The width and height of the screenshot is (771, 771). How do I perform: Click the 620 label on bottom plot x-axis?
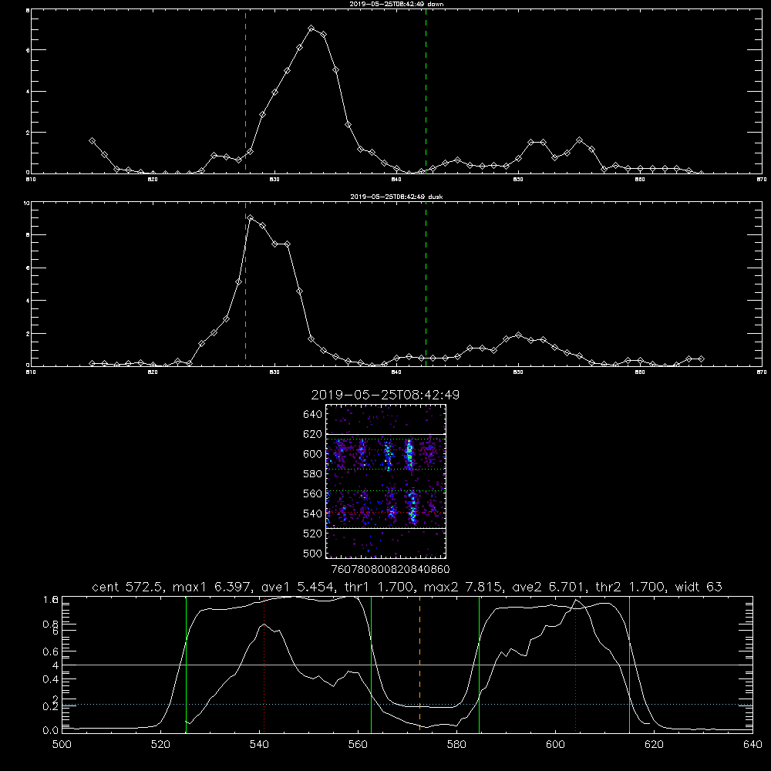[654, 745]
